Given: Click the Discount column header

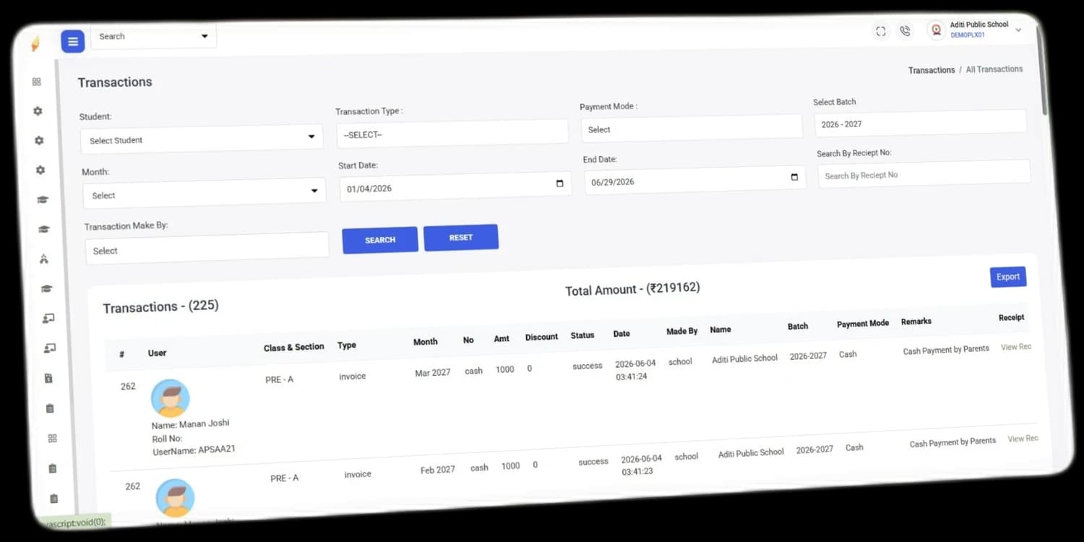Looking at the screenshot, I should pos(542,337).
